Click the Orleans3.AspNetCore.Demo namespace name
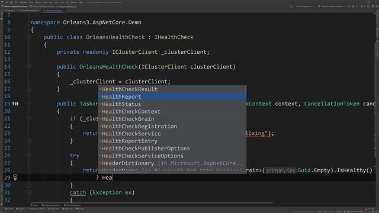The image size is (379, 213). click(102, 22)
